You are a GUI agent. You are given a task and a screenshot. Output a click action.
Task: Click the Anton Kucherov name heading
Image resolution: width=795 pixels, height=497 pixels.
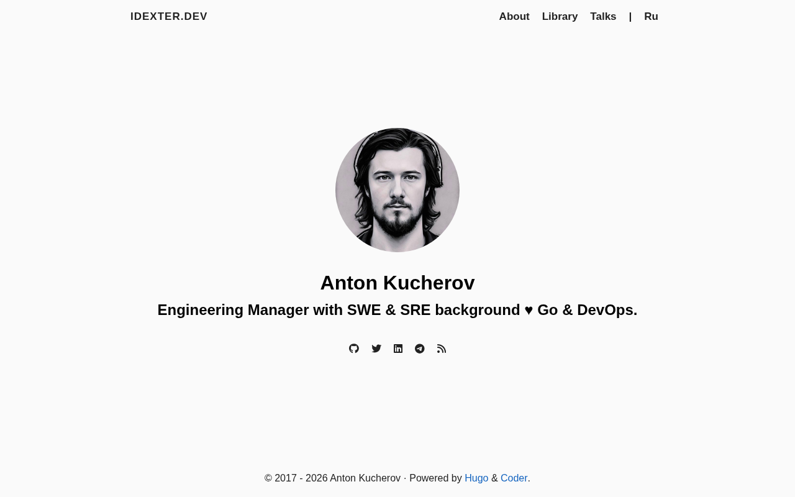pyautogui.click(x=397, y=283)
